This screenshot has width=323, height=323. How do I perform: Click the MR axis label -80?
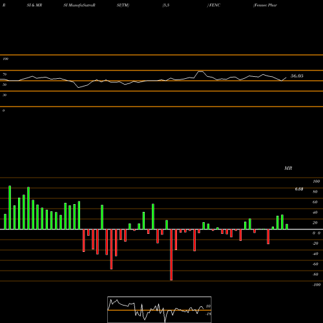coord(315,275)
